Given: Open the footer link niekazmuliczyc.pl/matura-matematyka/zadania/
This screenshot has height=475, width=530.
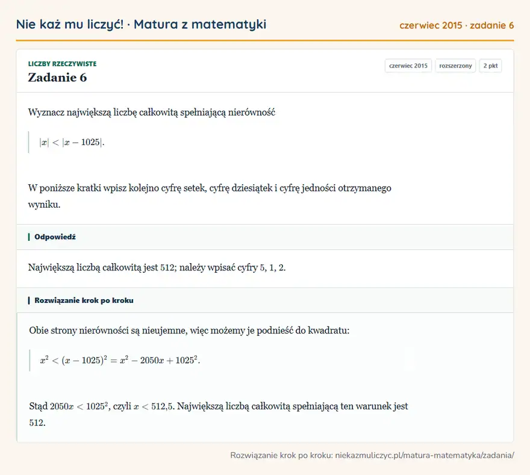Looking at the screenshot, I should click(425, 455).
